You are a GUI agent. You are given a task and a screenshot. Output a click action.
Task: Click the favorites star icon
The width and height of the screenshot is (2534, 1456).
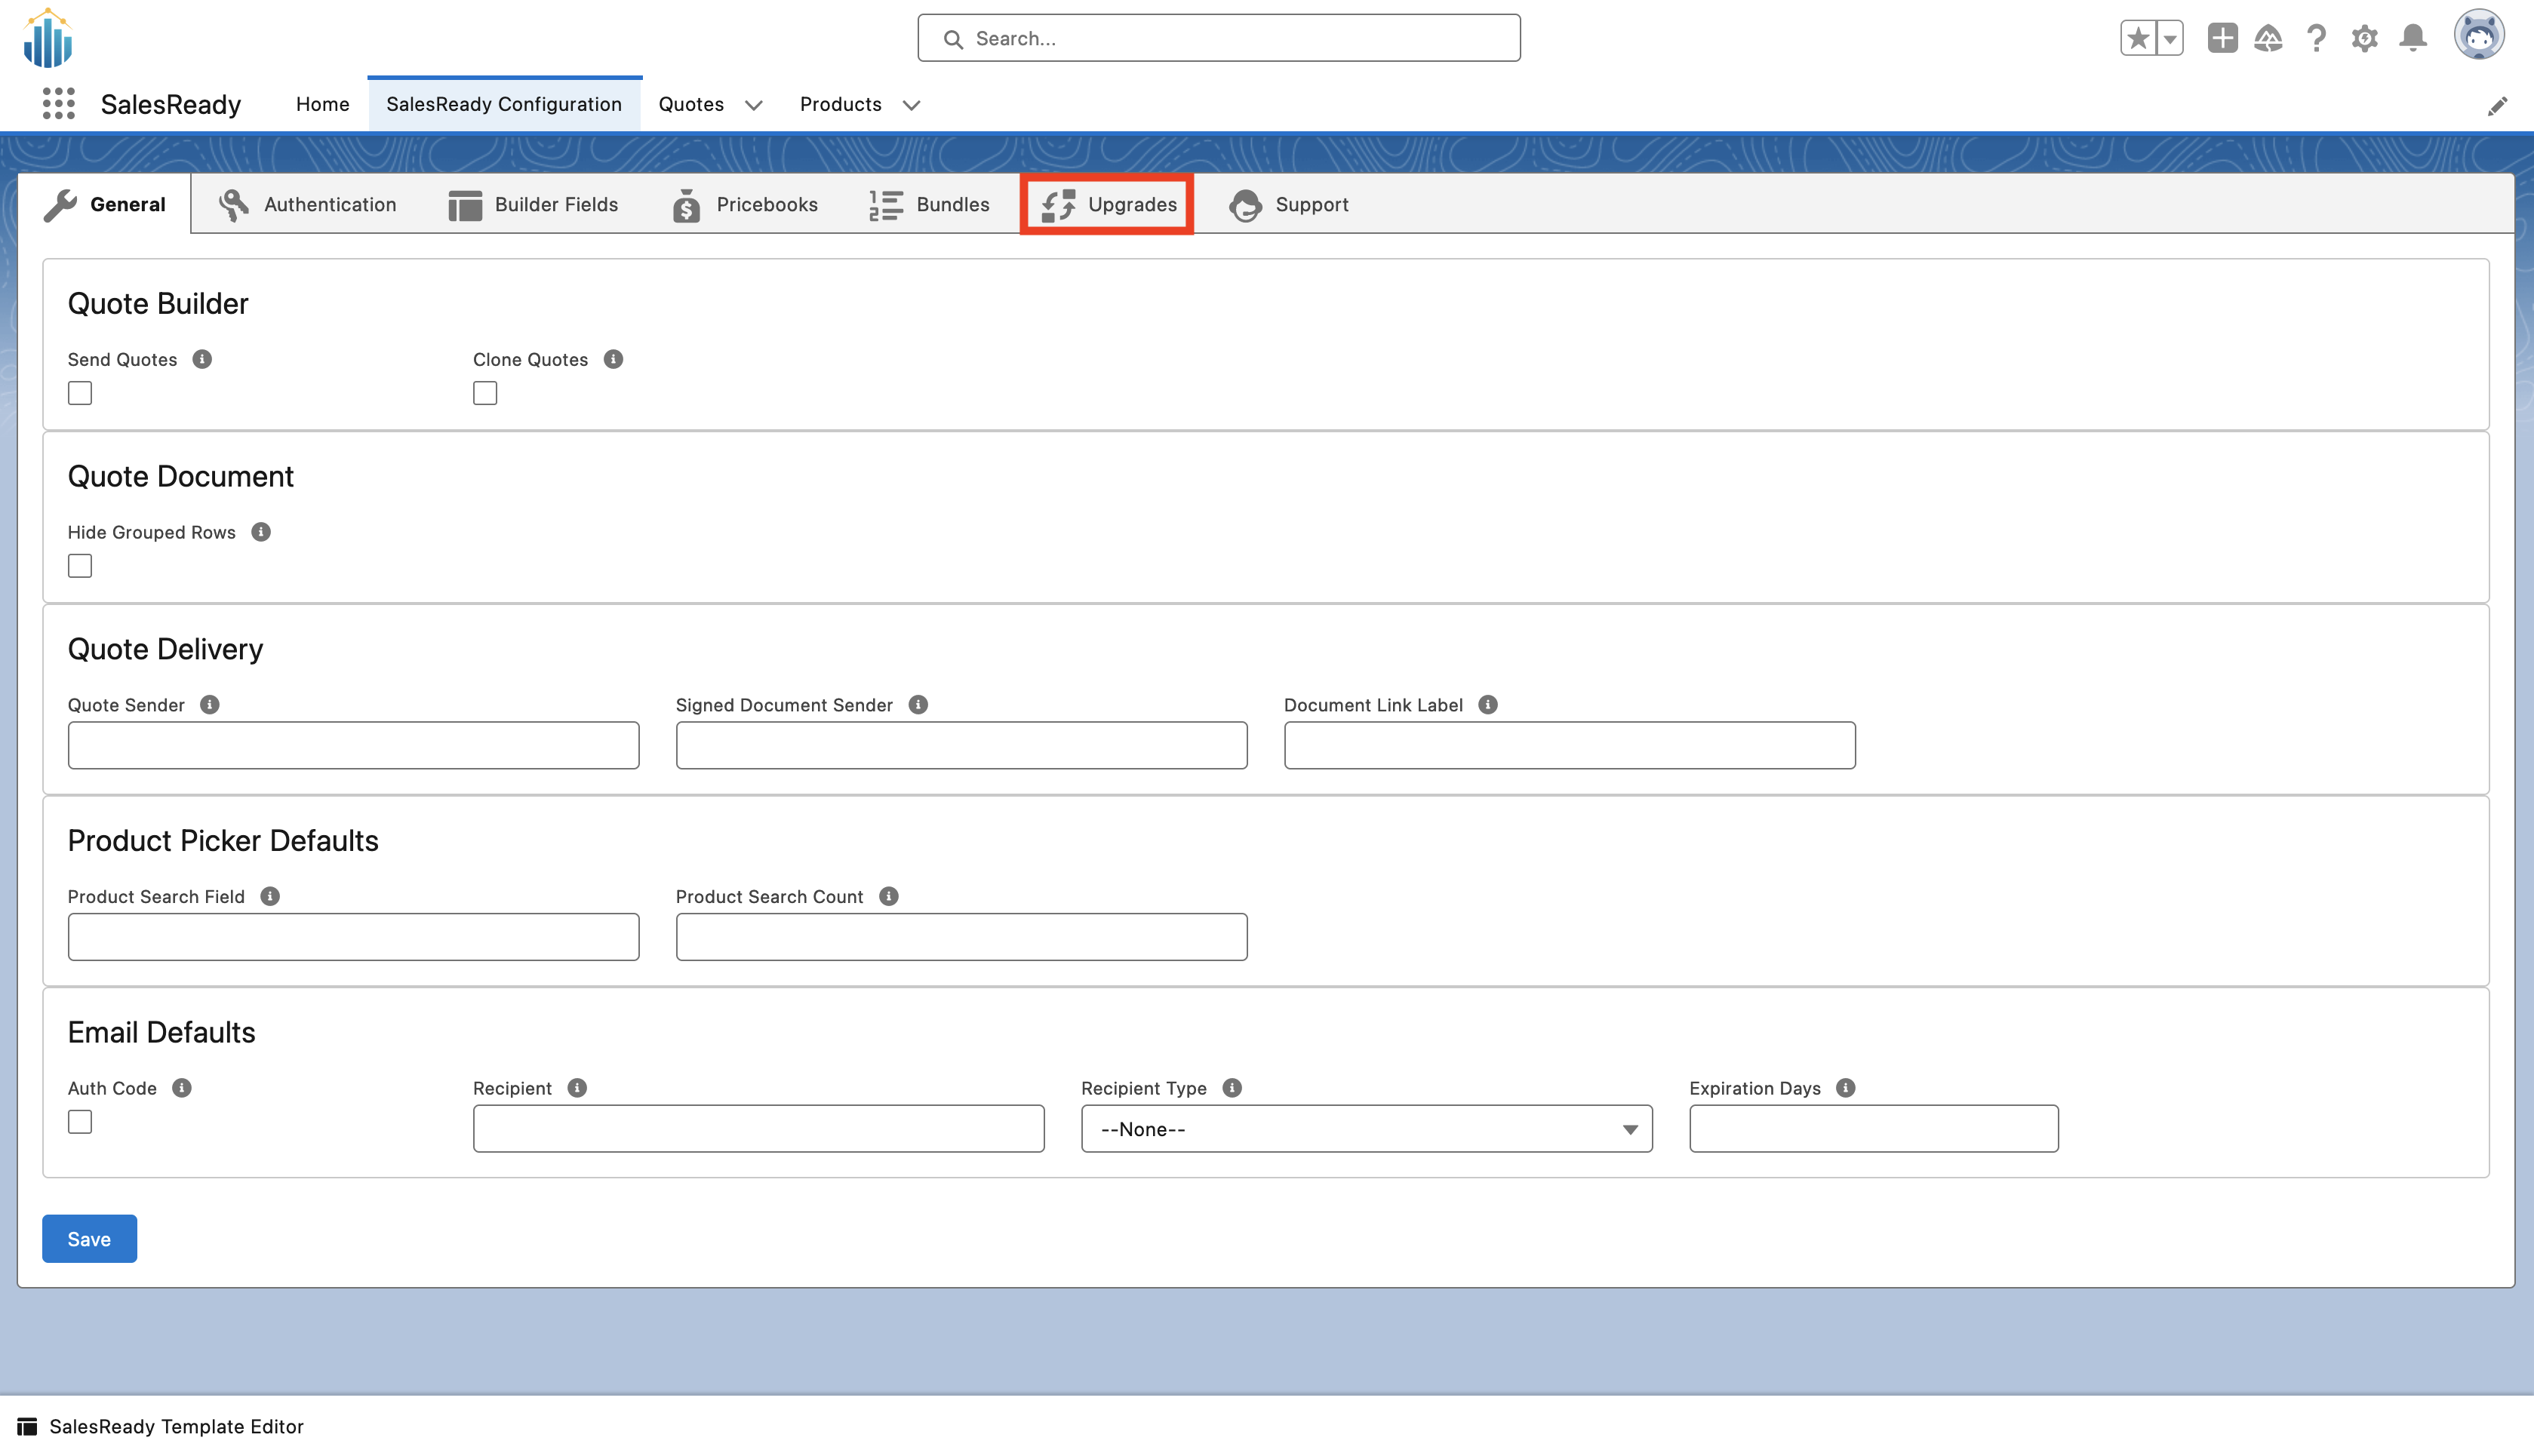(2138, 38)
